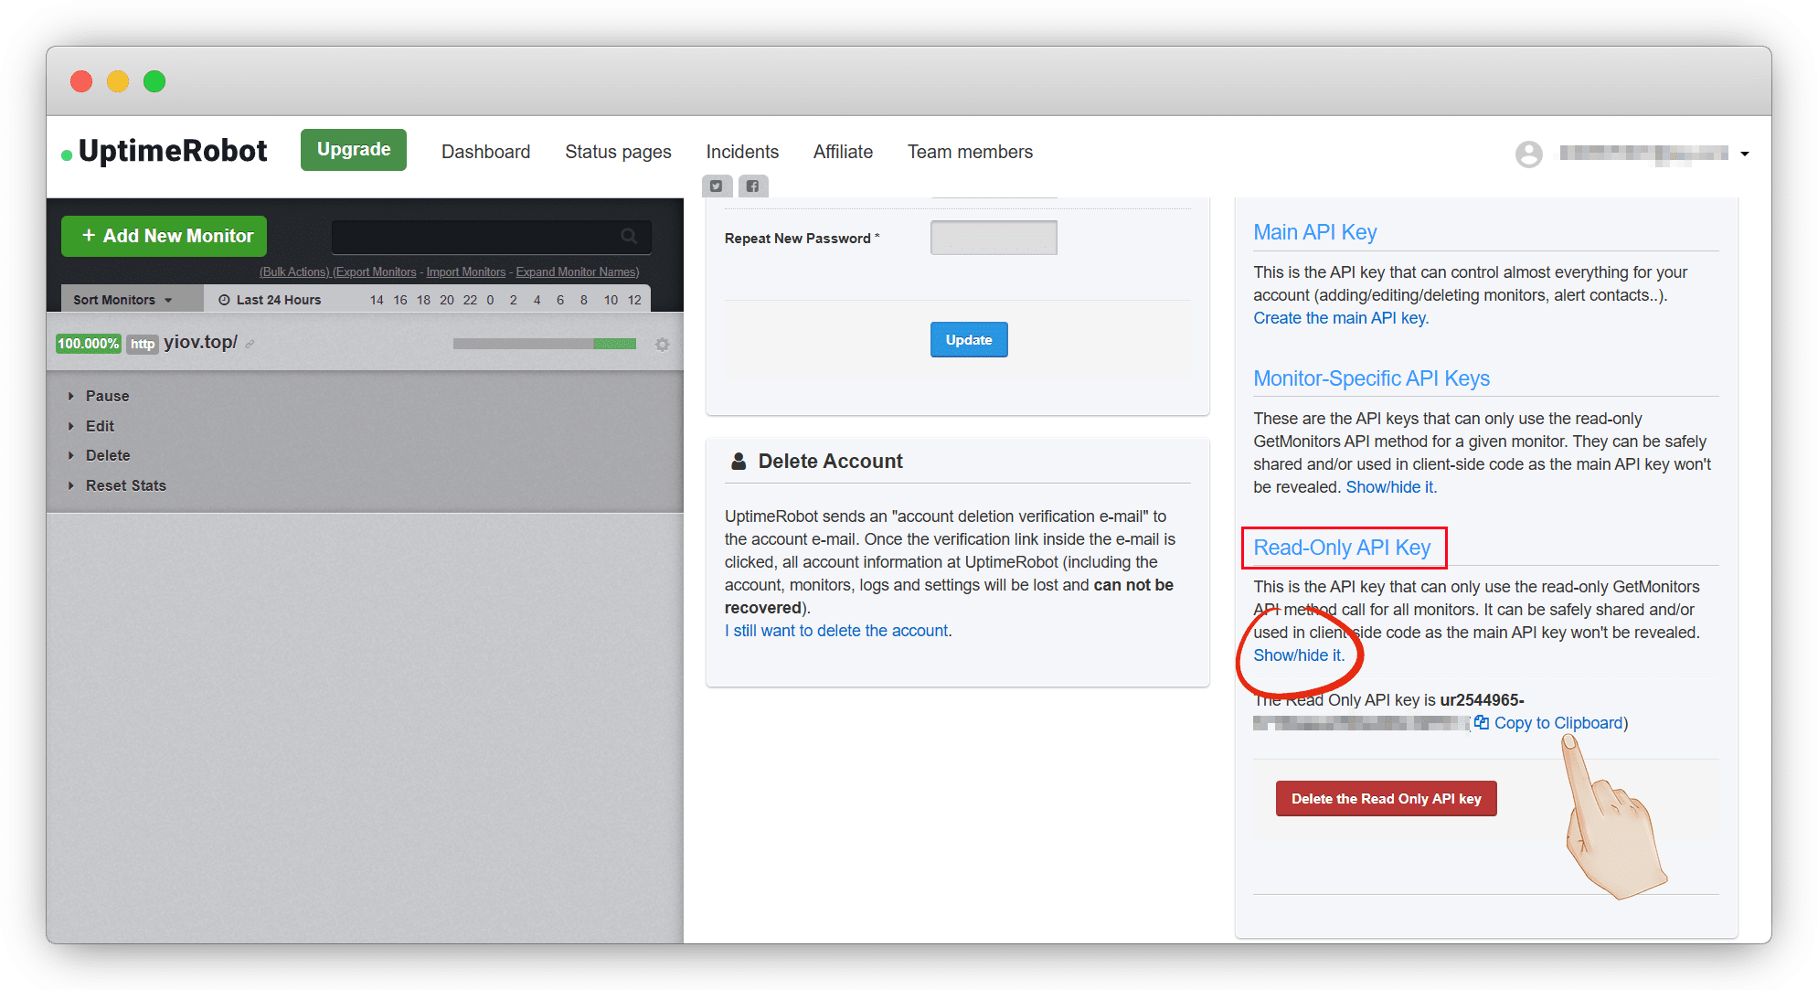Toggle Show/hide it for Monitor-Specific API Keys
Screen dimensions: 1818x990
click(x=1390, y=487)
